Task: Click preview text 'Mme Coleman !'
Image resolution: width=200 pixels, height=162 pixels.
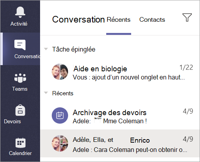Action: (x=125, y=121)
